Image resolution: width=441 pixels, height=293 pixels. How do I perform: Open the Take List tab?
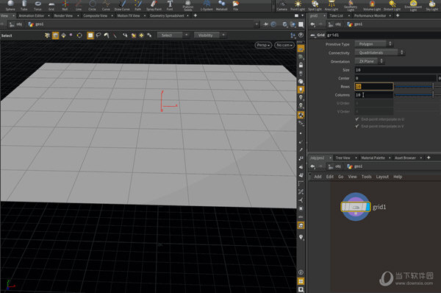point(337,15)
